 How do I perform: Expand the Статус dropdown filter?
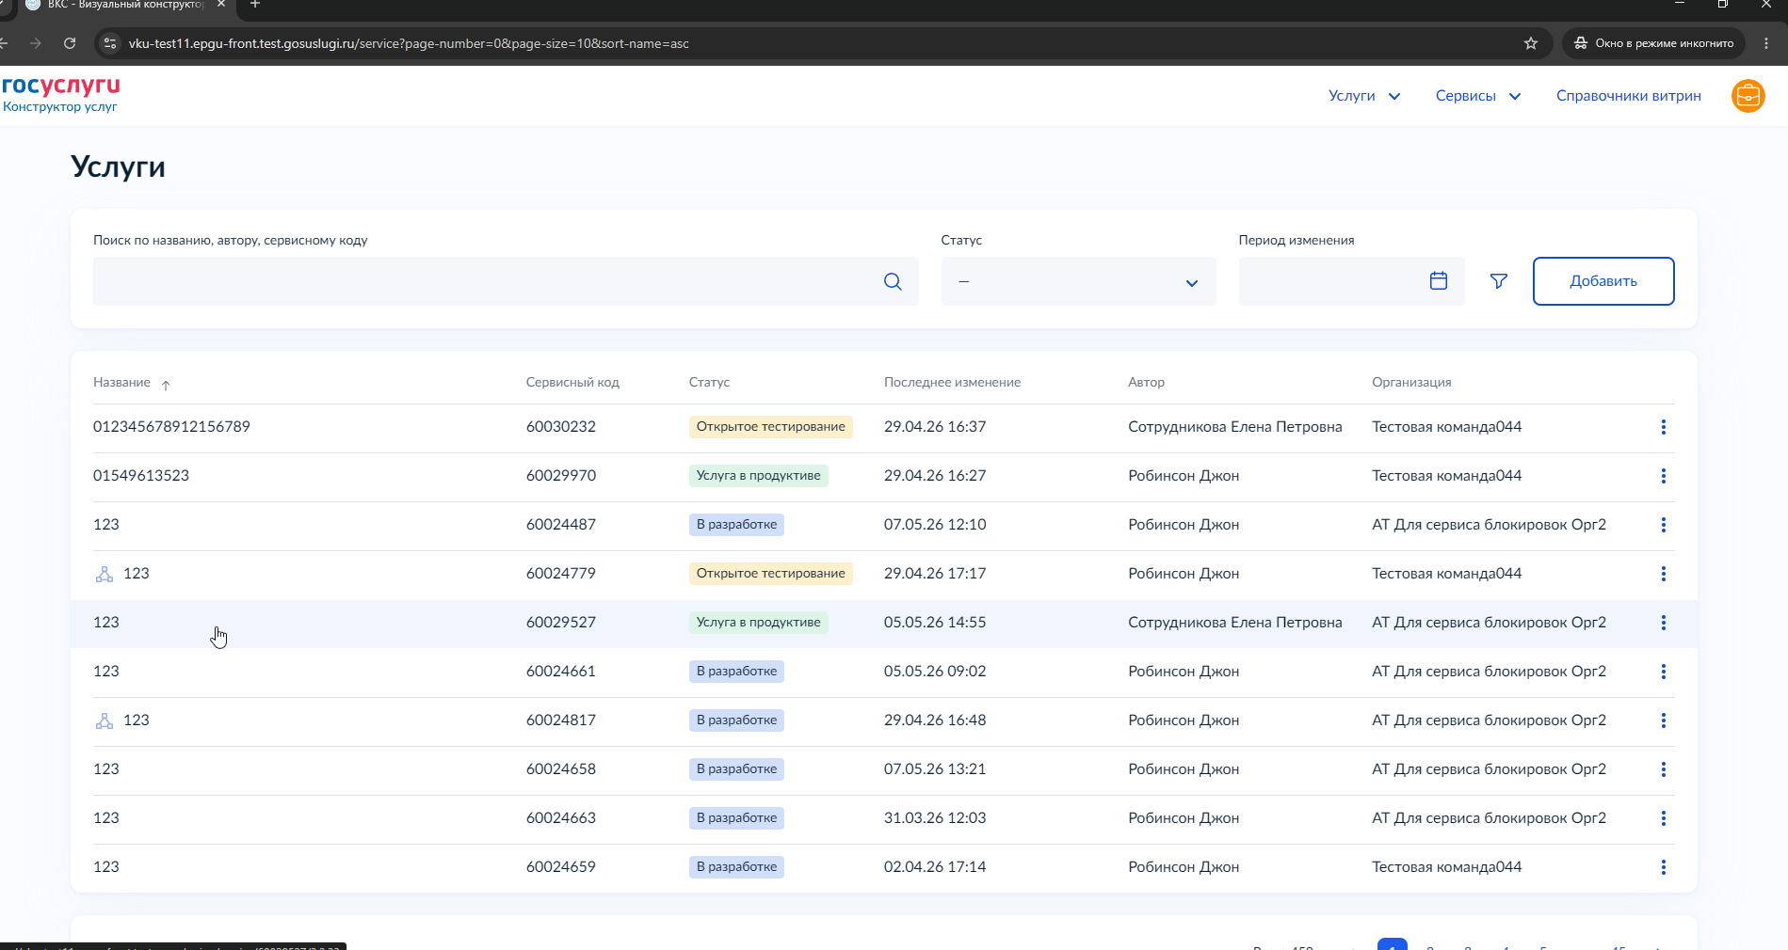click(1078, 281)
